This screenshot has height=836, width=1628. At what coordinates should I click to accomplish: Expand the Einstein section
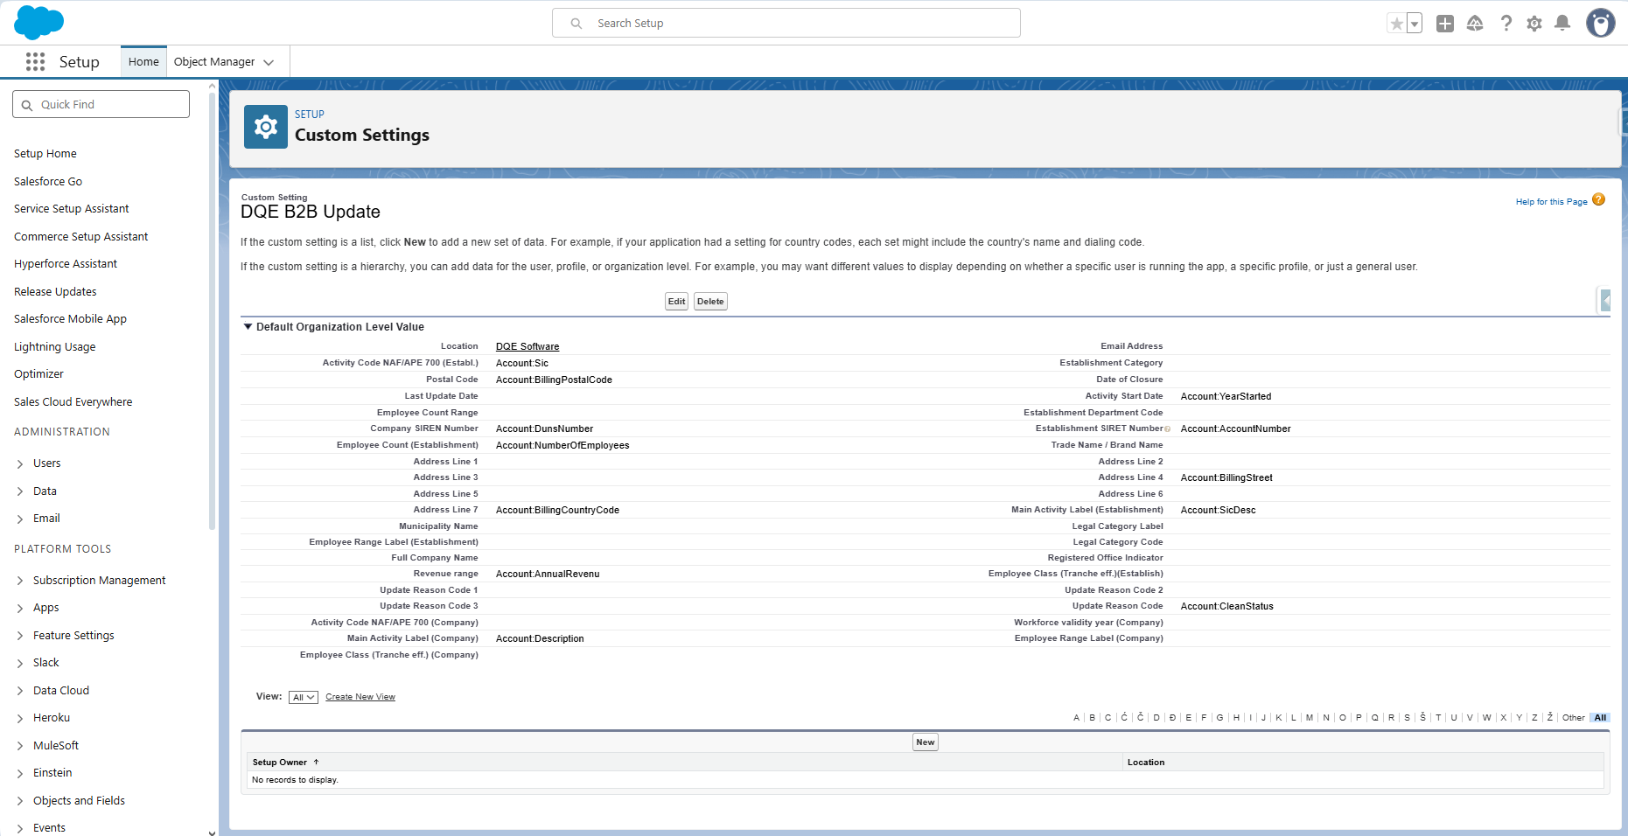tap(20, 773)
